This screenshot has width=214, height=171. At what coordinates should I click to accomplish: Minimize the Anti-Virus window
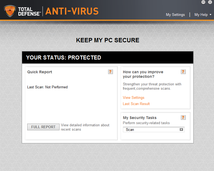point(203,2)
